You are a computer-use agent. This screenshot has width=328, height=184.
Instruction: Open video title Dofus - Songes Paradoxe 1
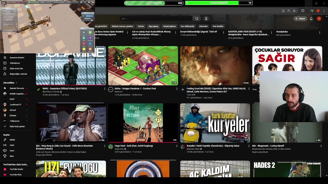pyautogui.click(x=135, y=89)
